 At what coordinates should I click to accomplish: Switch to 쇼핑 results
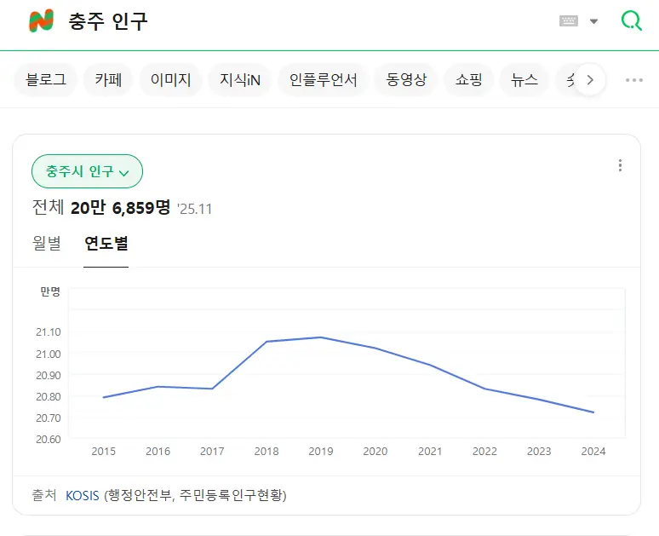point(468,80)
